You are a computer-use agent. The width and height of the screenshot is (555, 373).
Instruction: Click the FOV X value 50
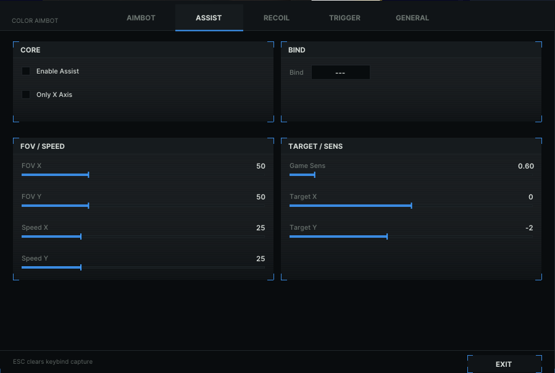click(x=261, y=166)
